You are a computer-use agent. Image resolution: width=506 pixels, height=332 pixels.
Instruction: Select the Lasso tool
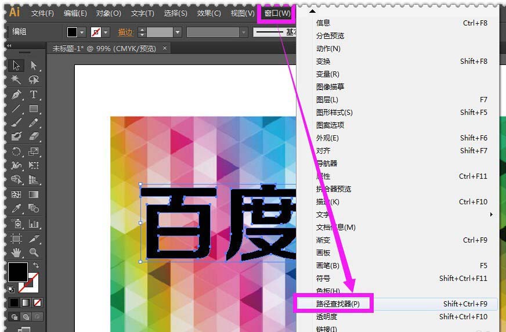coord(34,80)
